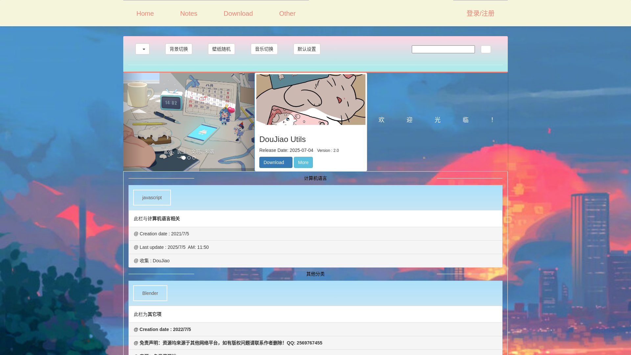This screenshot has height=355, width=631.
Task: Click the 计算机语言 section heading
Action: point(315,178)
